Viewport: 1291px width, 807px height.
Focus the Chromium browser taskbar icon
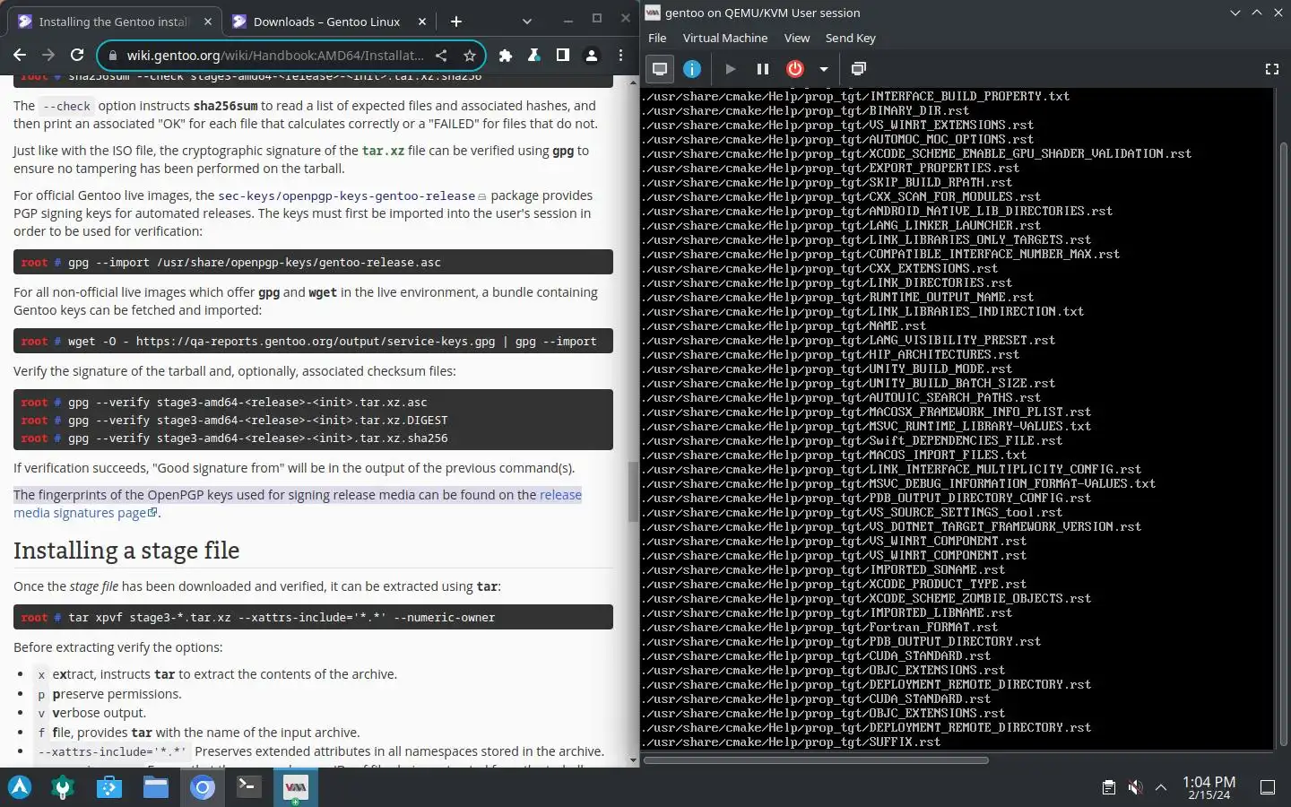coord(203,787)
